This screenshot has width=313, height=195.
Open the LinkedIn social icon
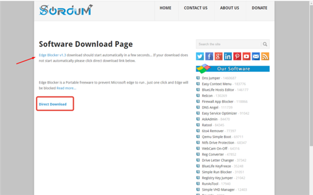coord(228,56)
